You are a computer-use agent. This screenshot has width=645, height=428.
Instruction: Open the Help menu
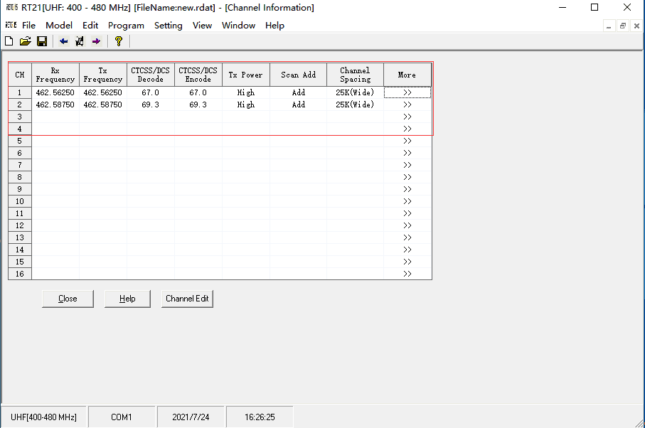(x=274, y=26)
